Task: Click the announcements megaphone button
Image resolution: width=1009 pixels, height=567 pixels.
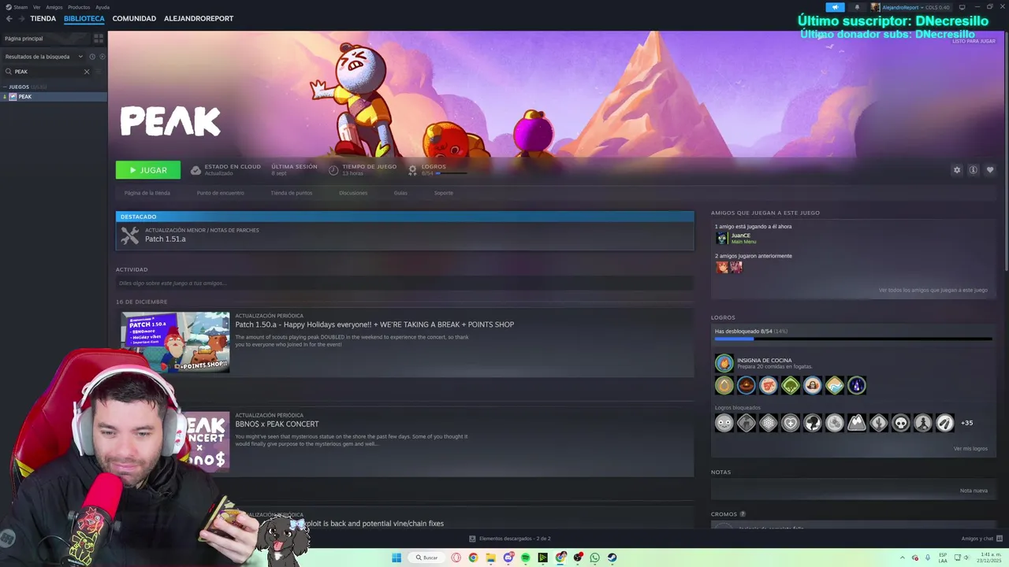Action: [x=835, y=7]
